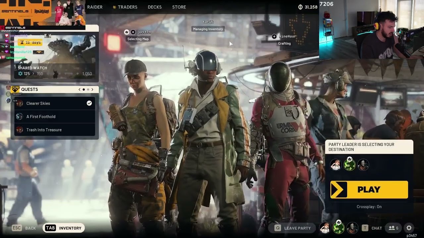Click just9n's Selecting Map status label
Image resolution: width=424 pixels, height=238 pixels.
coord(138,39)
